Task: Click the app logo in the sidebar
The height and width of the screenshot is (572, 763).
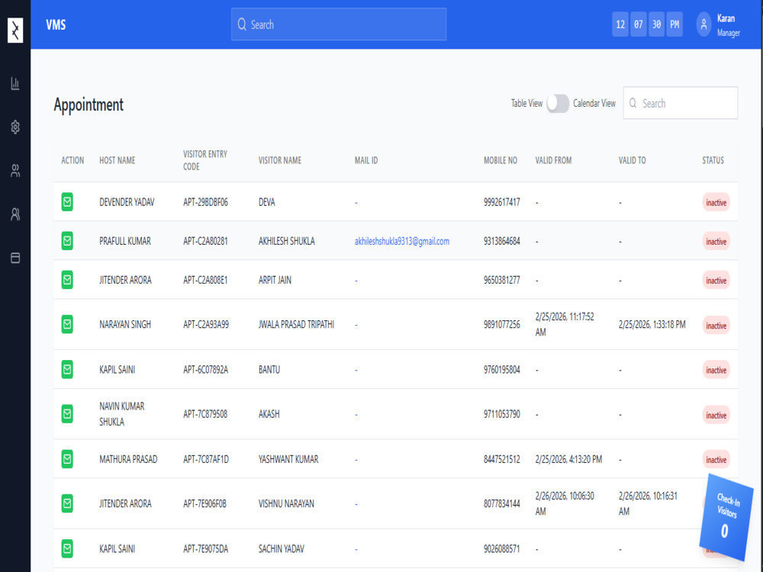Action: tap(15, 31)
